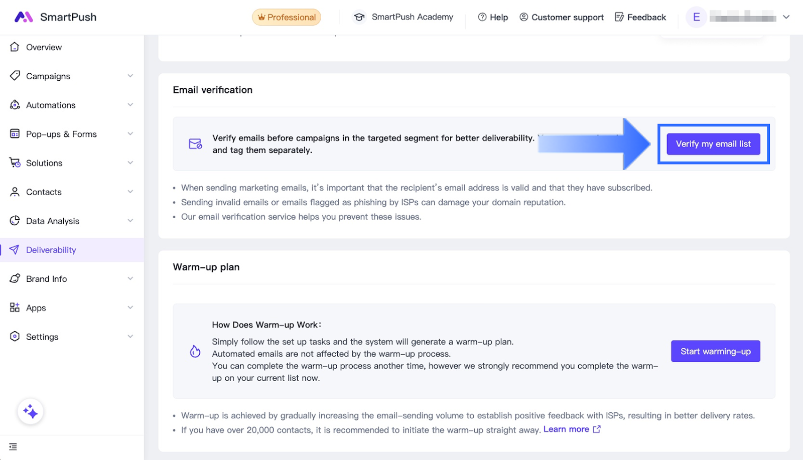The height and width of the screenshot is (460, 803).
Task: Click the Help question mark icon
Action: click(x=482, y=17)
